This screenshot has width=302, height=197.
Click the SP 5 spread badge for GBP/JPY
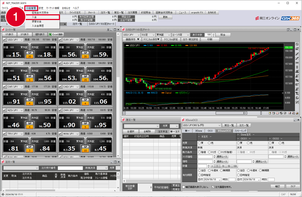tap(30, 78)
